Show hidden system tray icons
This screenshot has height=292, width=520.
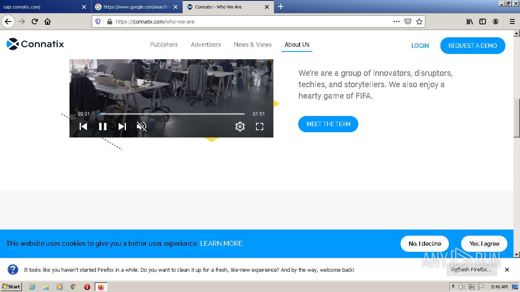pyautogui.click(x=453, y=287)
